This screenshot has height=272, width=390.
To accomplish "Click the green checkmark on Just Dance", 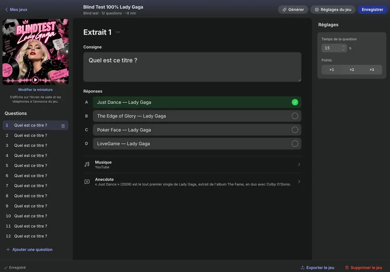I will pyautogui.click(x=295, y=102).
